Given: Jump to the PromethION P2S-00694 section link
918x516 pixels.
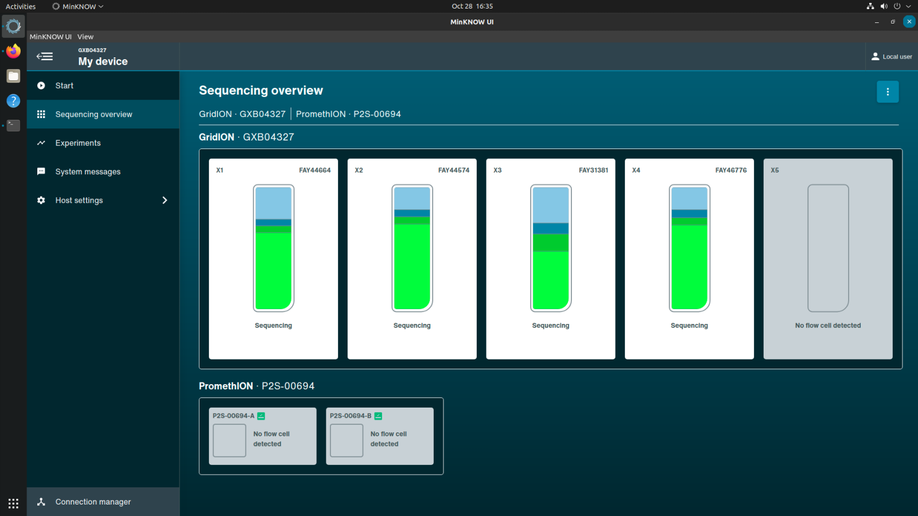Looking at the screenshot, I should [348, 114].
